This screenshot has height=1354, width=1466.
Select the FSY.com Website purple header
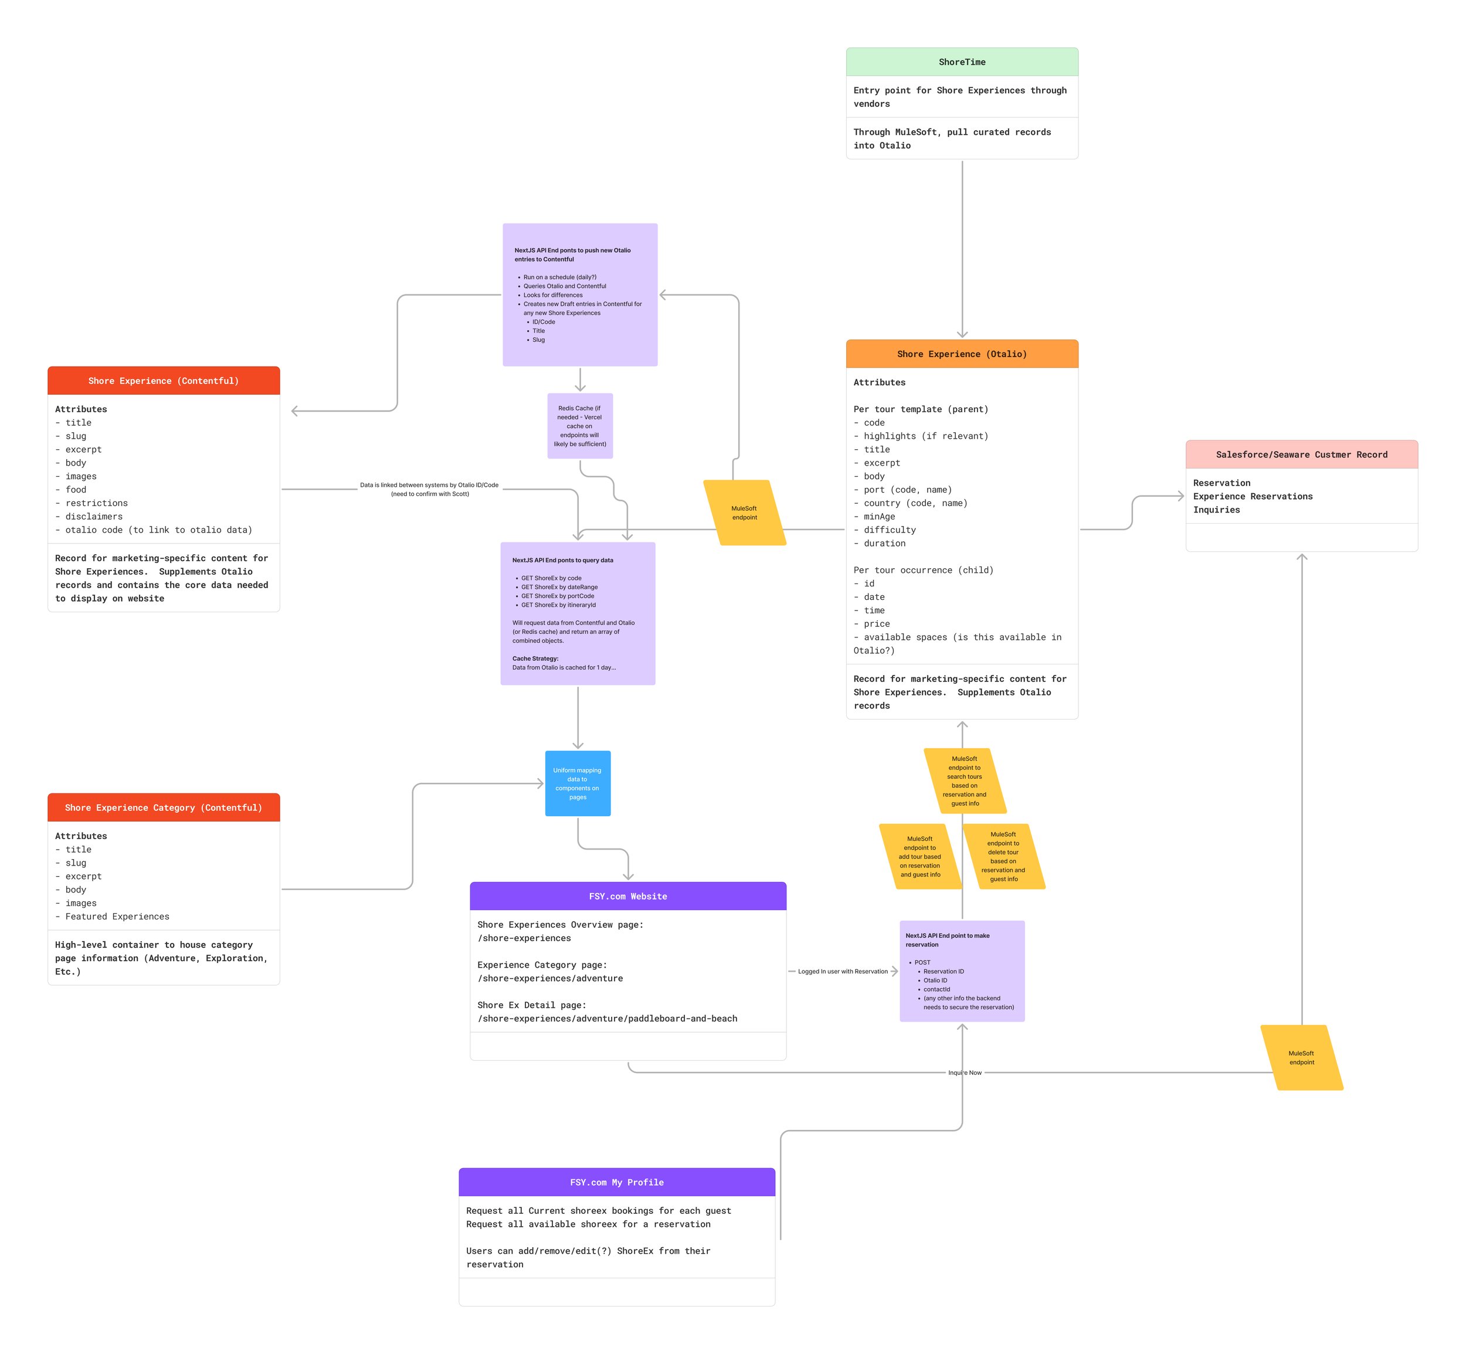(628, 896)
